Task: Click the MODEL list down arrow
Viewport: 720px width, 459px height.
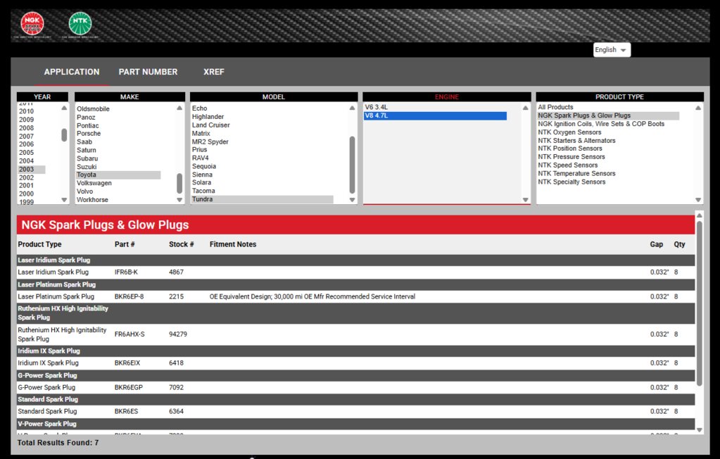Action: (x=352, y=200)
